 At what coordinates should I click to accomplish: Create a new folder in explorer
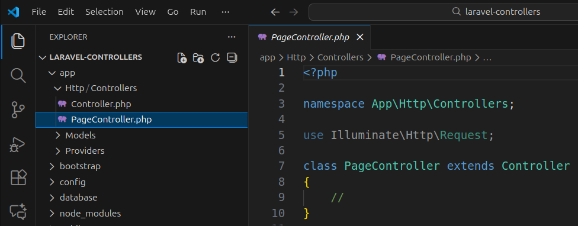[x=198, y=58]
